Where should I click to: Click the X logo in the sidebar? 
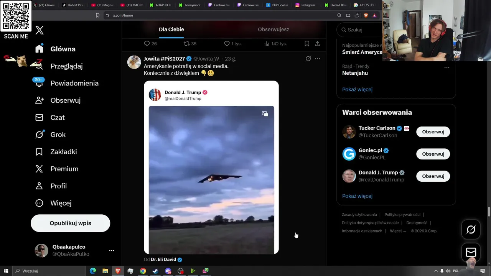pyautogui.click(x=40, y=30)
